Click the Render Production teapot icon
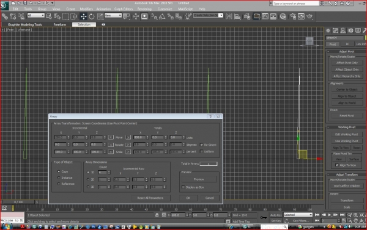The height and width of the screenshot is (230, 367). pos(310,16)
